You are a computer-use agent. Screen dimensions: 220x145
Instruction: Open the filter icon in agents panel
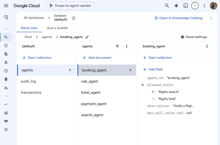point(117,46)
